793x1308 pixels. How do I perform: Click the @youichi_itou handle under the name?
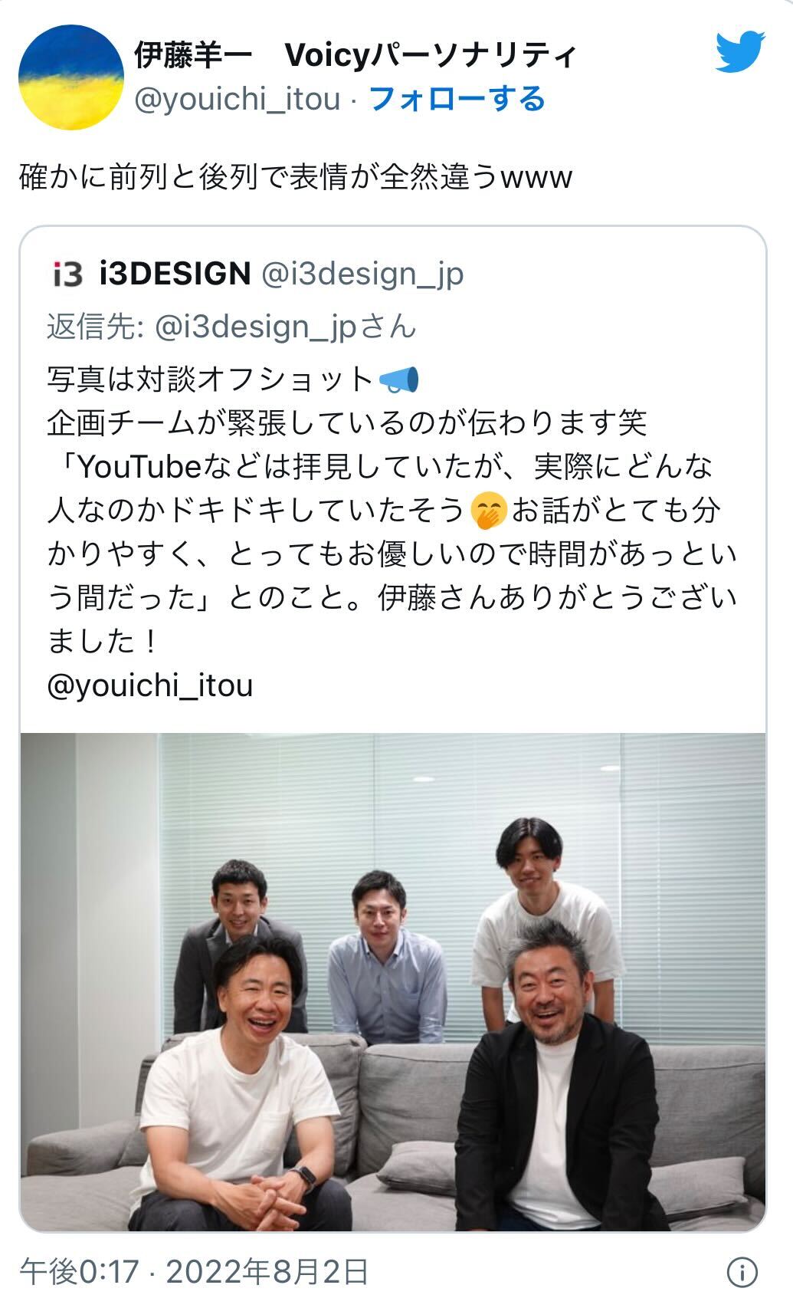click(x=237, y=99)
